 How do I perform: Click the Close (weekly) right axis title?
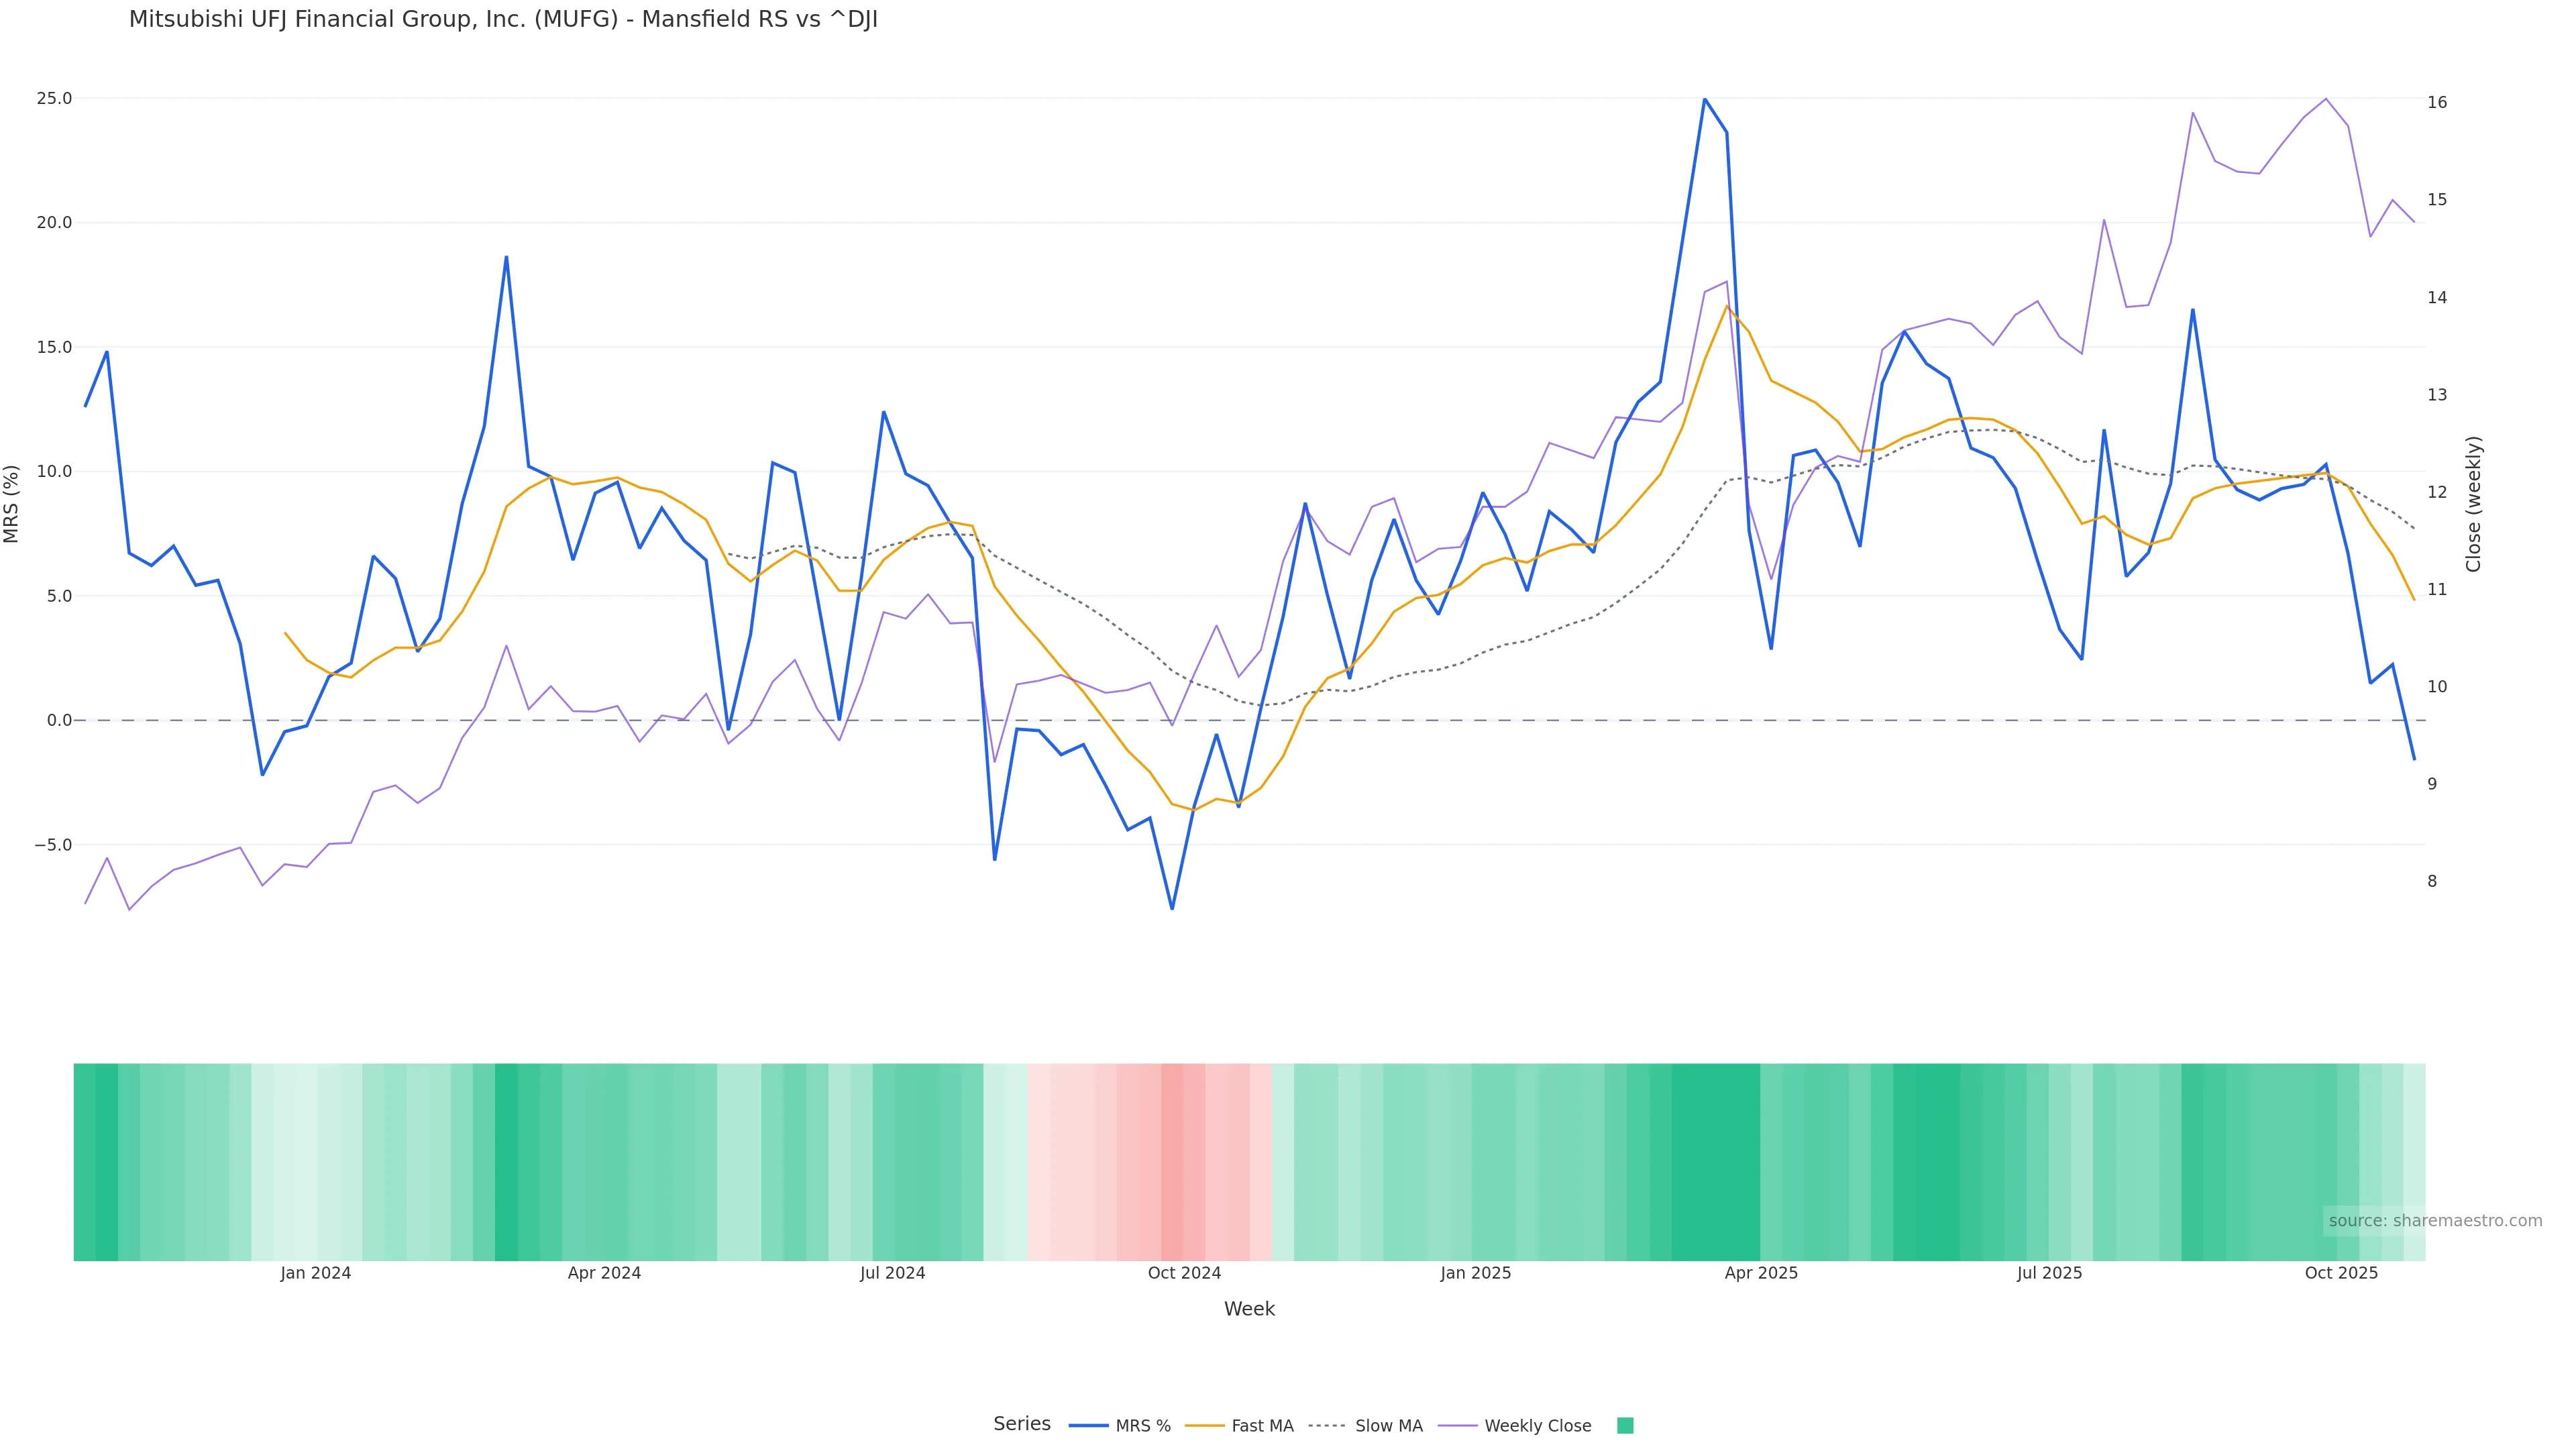2473,503
